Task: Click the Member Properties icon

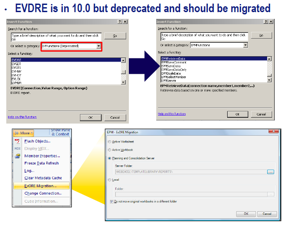Action: coord(18,156)
